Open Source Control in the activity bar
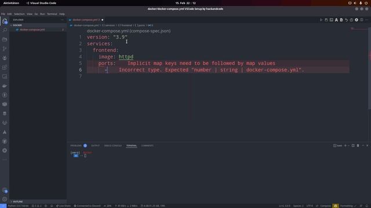The height and width of the screenshot is (208, 371). click(5, 49)
